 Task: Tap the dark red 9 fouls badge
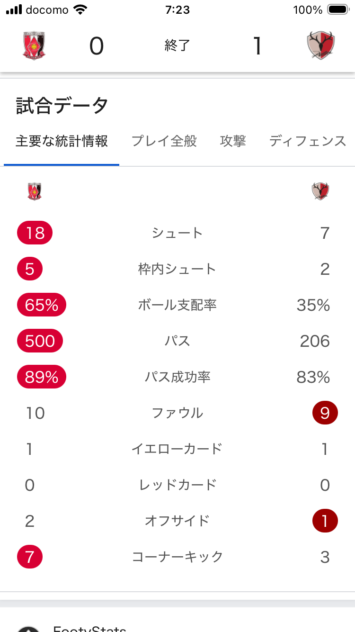click(x=325, y=413)
